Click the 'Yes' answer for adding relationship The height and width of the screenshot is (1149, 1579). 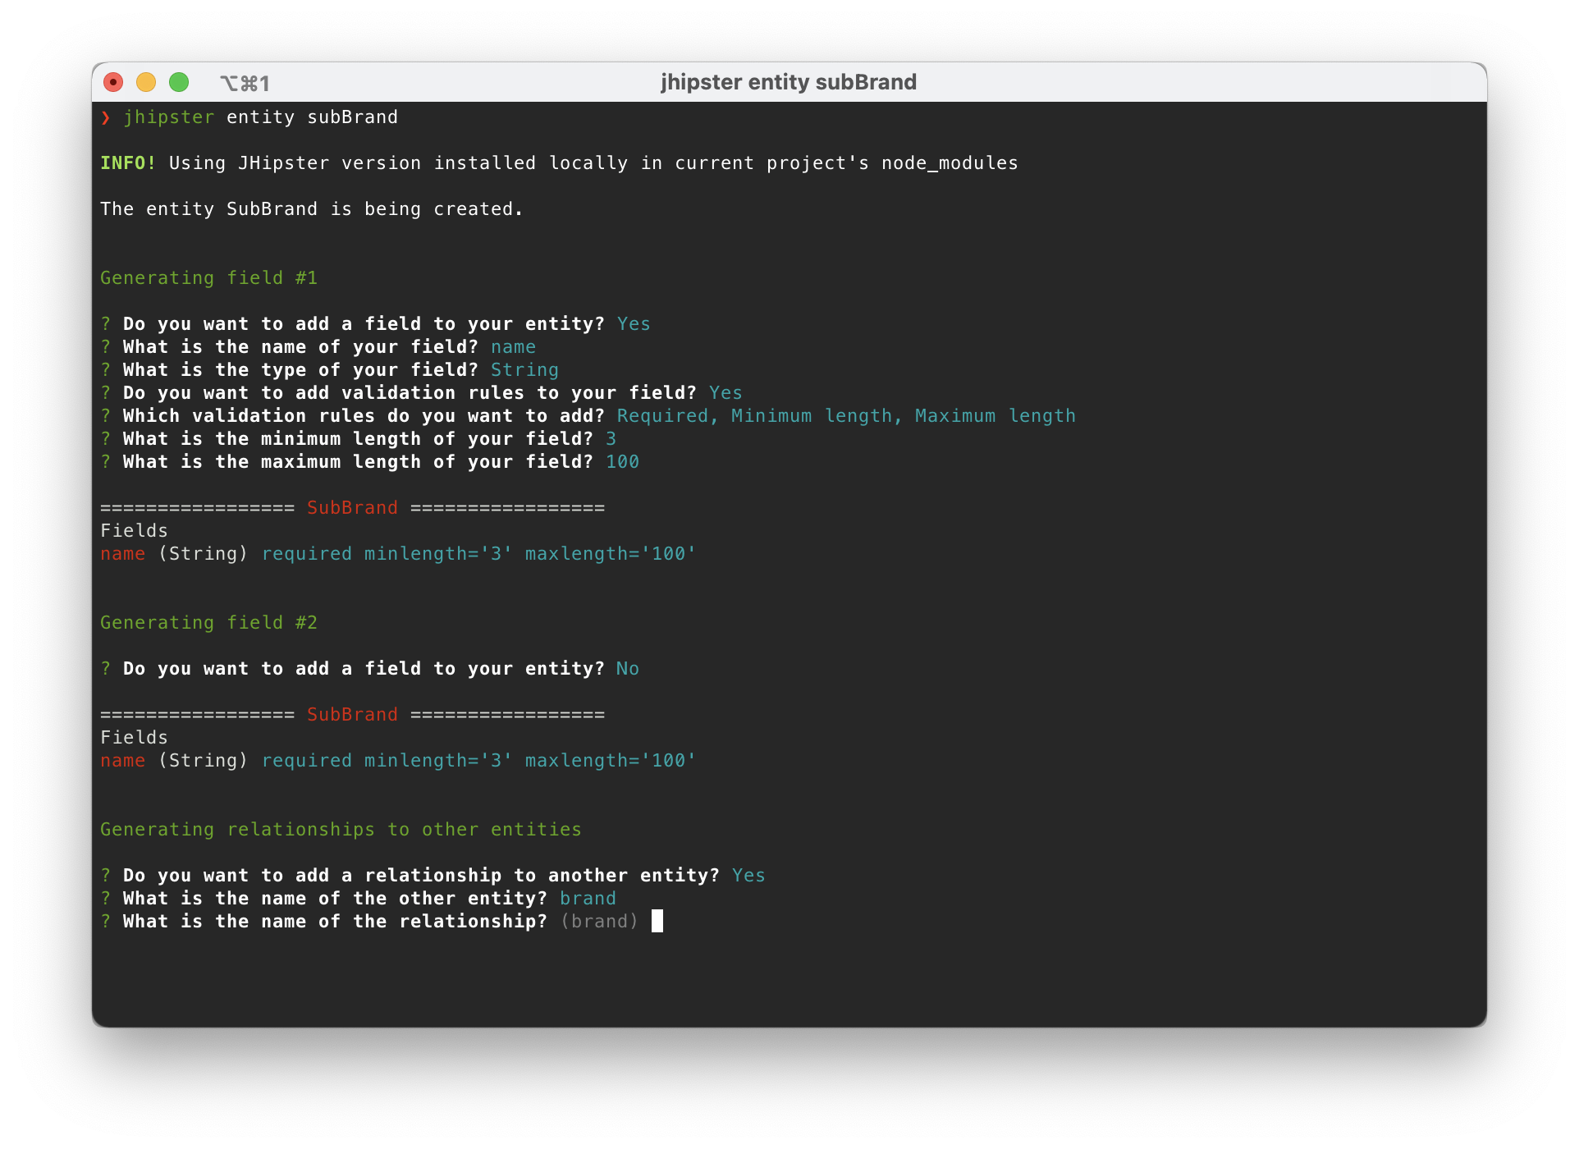point(748,876)
